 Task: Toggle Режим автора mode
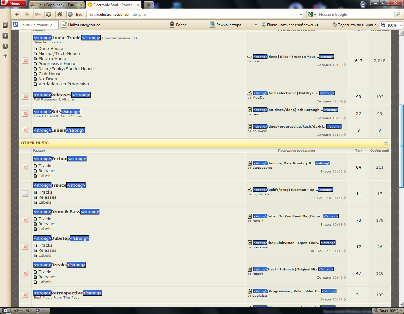click(226, 25)
